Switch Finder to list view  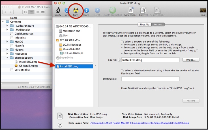tap(31, 12)
